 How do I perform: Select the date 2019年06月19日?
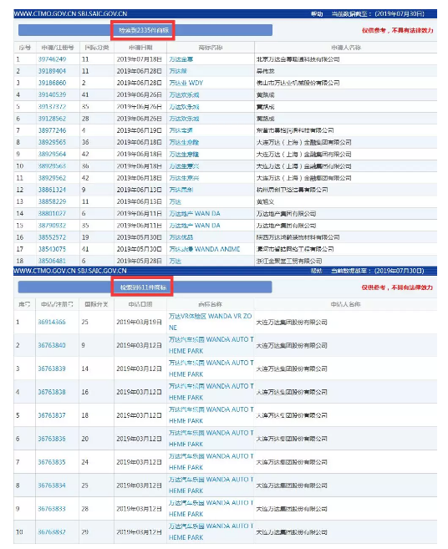[x=140, y=130]
